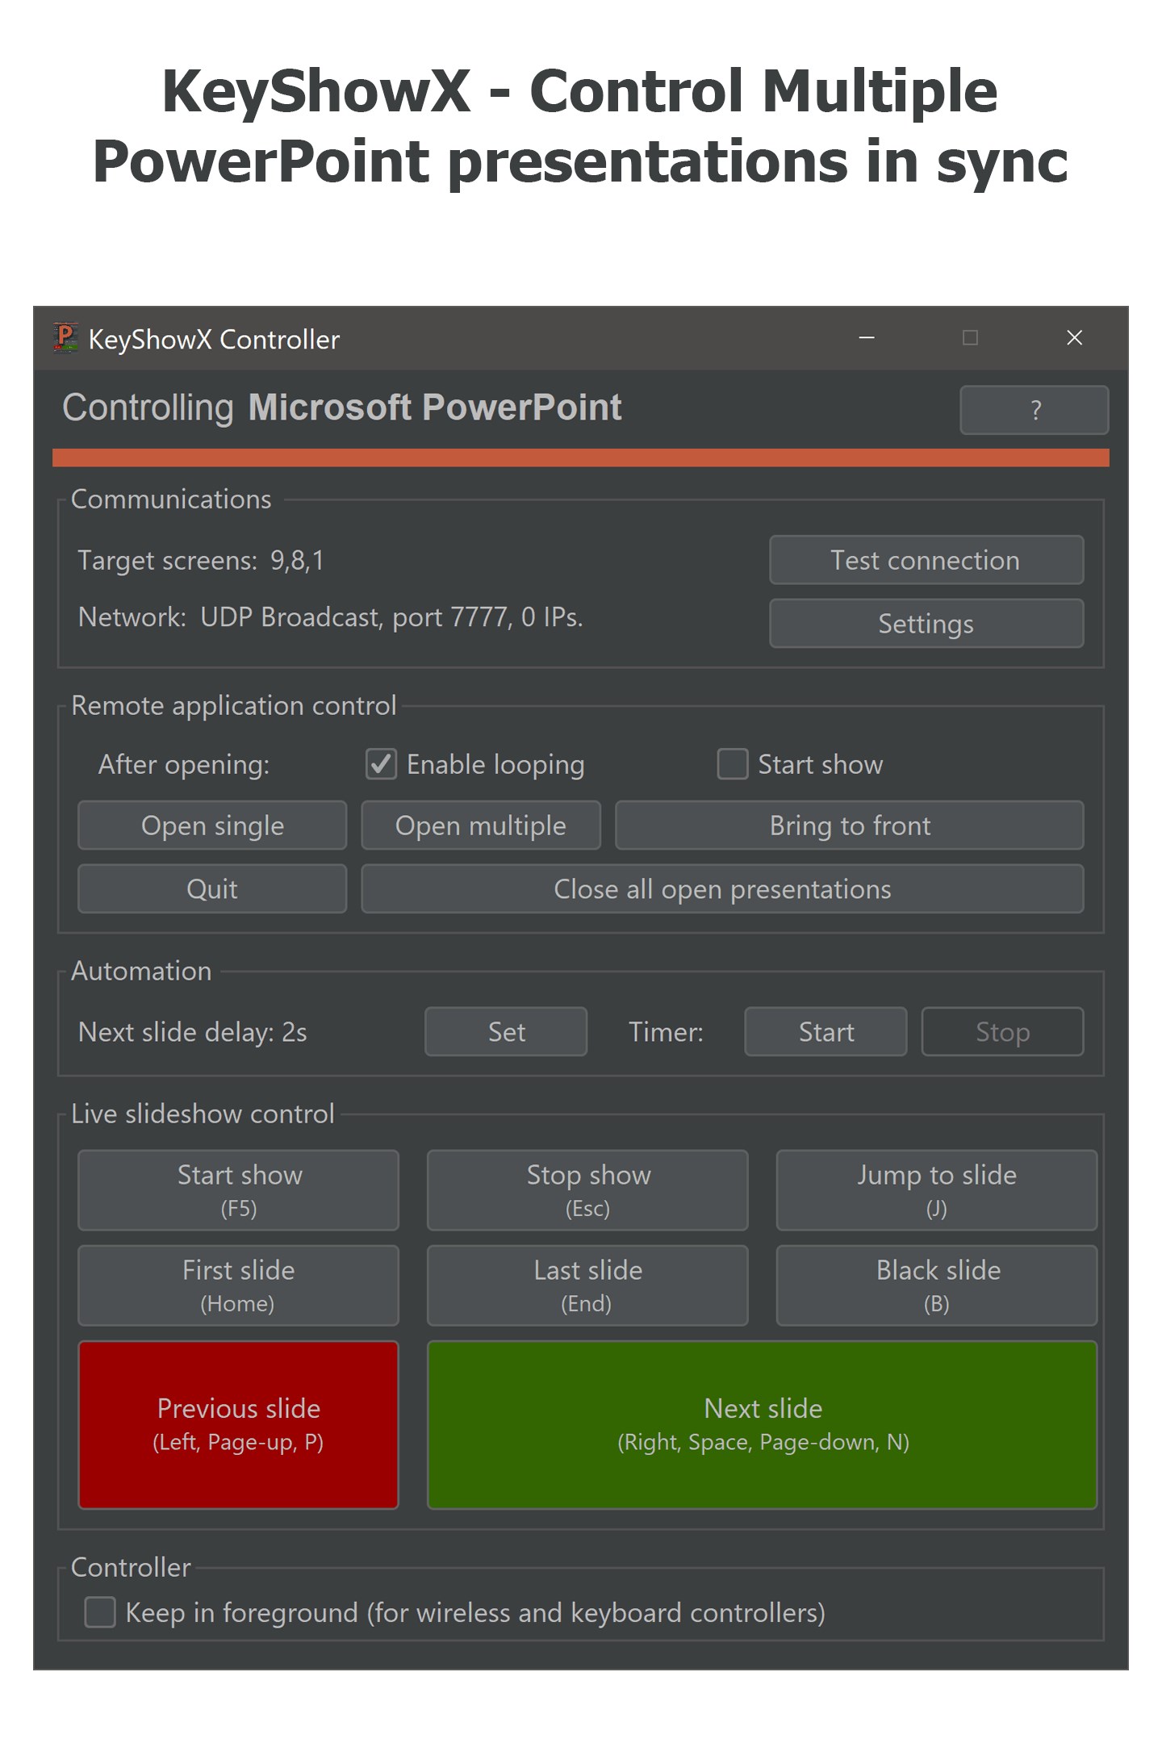The height and width of the screenshot is (1743, 1162).
Task: Click the Target screens: 9,8,1 text
Action: [201, 560]
